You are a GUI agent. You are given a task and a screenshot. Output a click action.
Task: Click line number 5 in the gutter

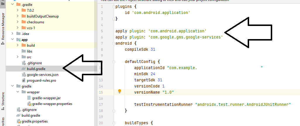[101, 31]
